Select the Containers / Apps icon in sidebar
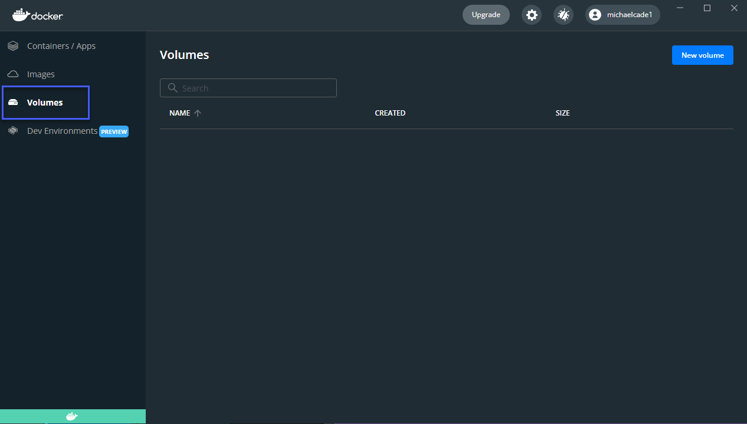 coord(12,45)
